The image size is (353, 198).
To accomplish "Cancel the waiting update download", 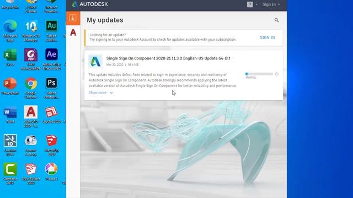I will coord(277,74).
